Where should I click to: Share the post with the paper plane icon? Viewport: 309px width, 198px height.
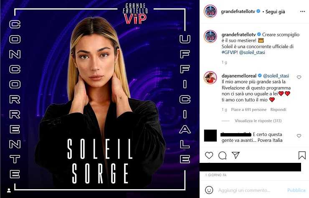[x=236, y=155]
